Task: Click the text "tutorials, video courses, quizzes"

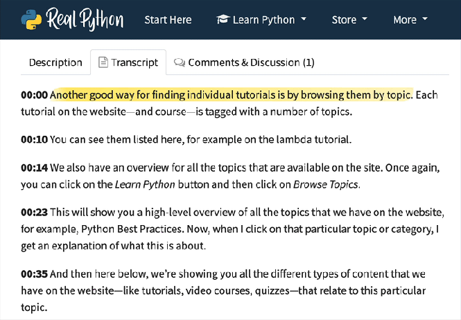Action: click(215, 291)
